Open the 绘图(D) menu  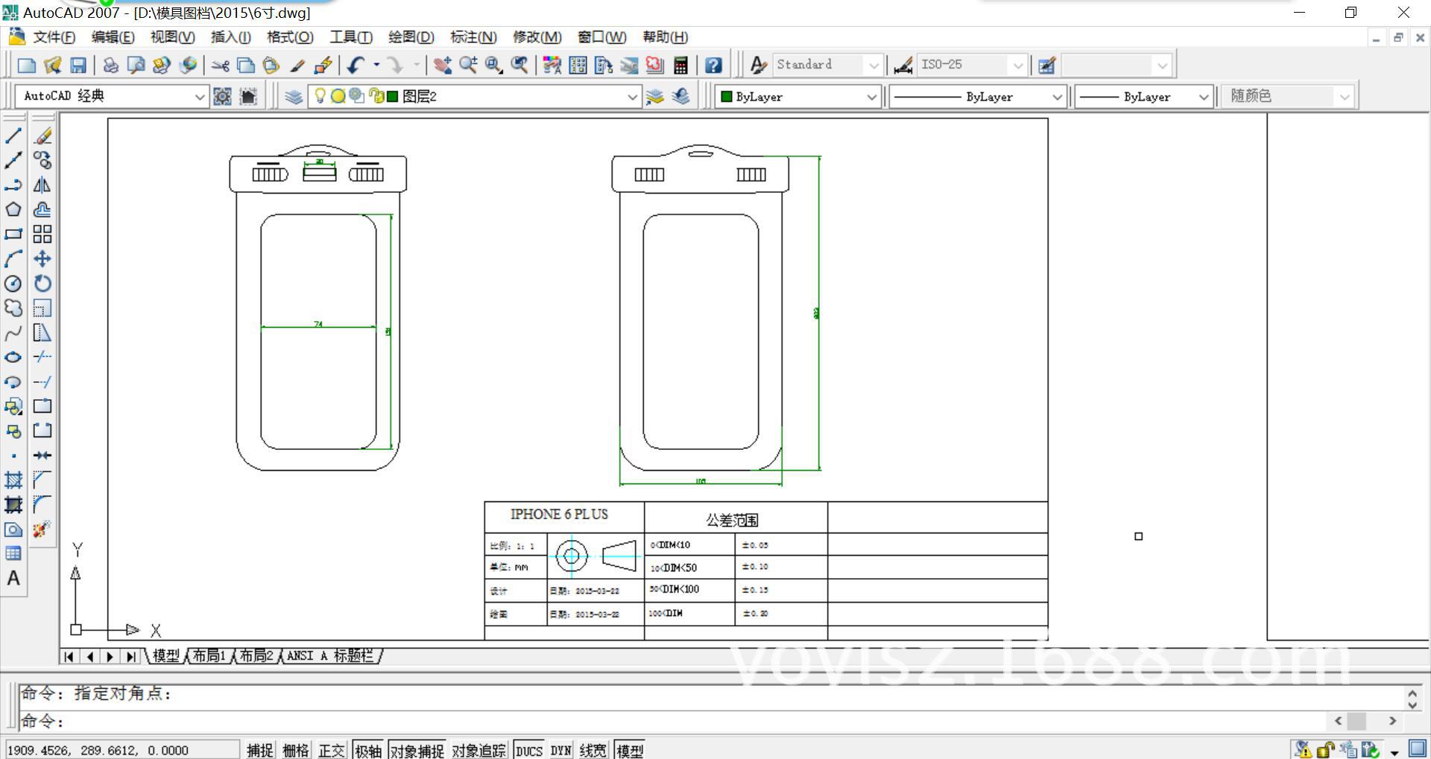(411, 37)
